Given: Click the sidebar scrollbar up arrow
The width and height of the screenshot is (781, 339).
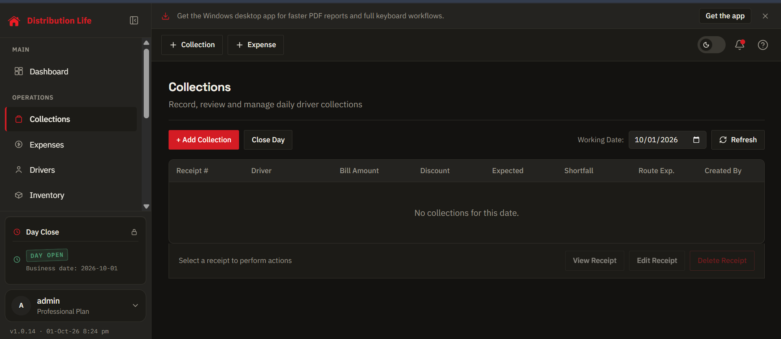Looking at the screenshot, I should [147, 43].
